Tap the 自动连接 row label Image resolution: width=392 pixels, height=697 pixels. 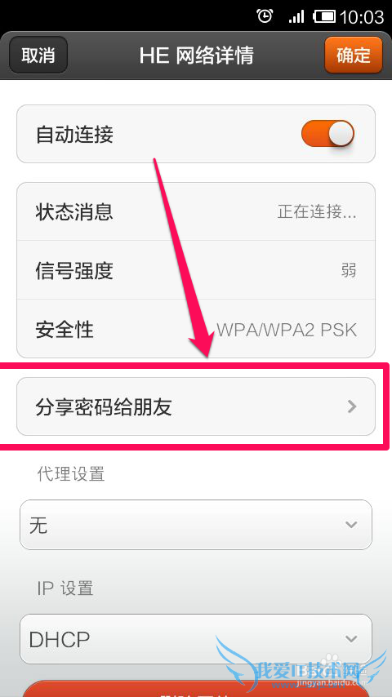[x=74, y=134]
